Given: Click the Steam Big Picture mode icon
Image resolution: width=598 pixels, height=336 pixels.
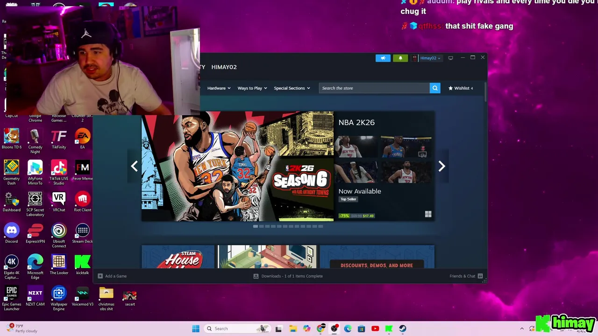Looking at the screenshot, I should coord(450,58).
